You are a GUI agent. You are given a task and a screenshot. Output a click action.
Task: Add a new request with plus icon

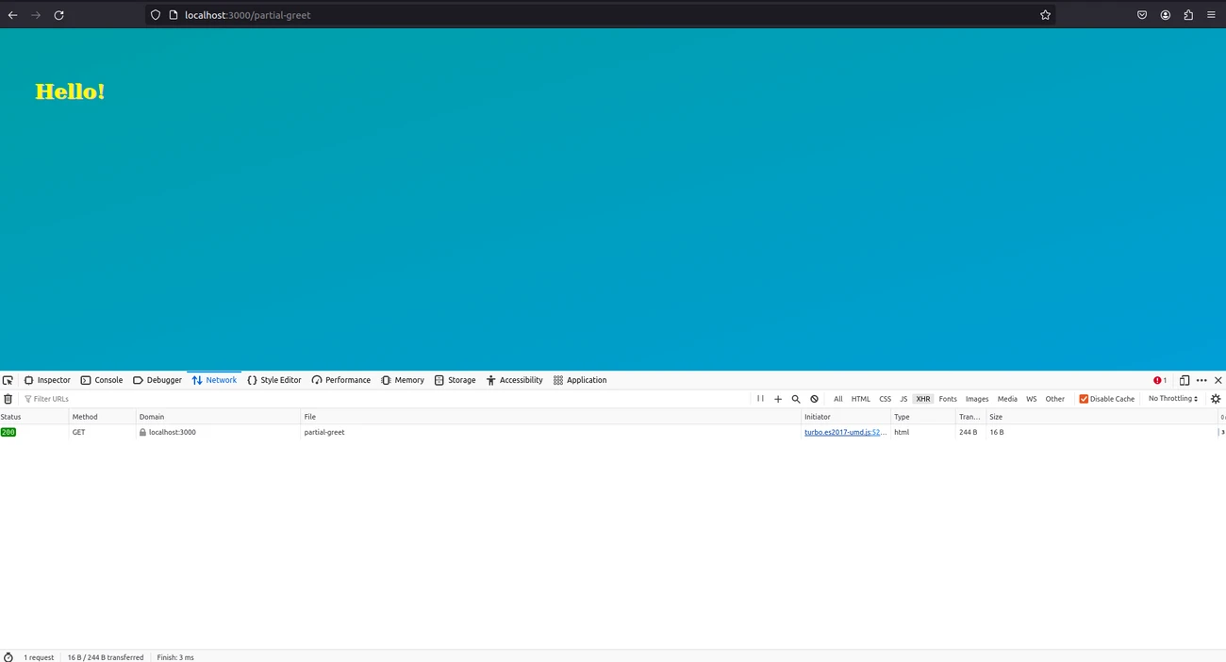coord(778,399)
